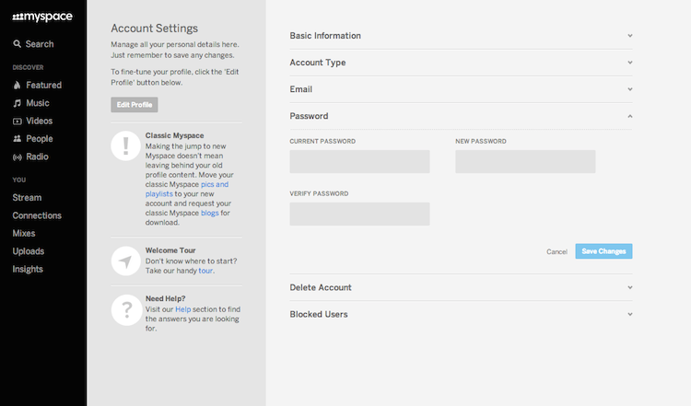Click the Classic Myspace heading

pyautogui.click(x=174, y=135)
